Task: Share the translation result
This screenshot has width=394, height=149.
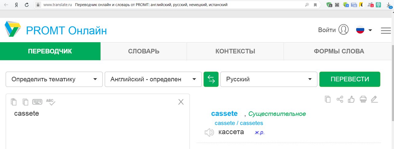Action: point(340,99)
